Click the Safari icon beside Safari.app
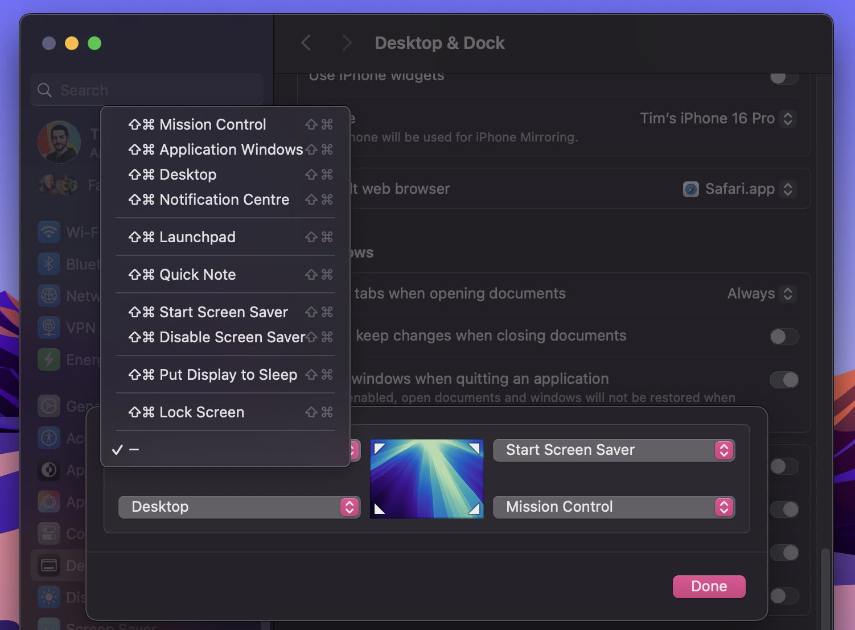Viewport: 855px width, 630px height. pyautogui.click(x=690, y=189)
